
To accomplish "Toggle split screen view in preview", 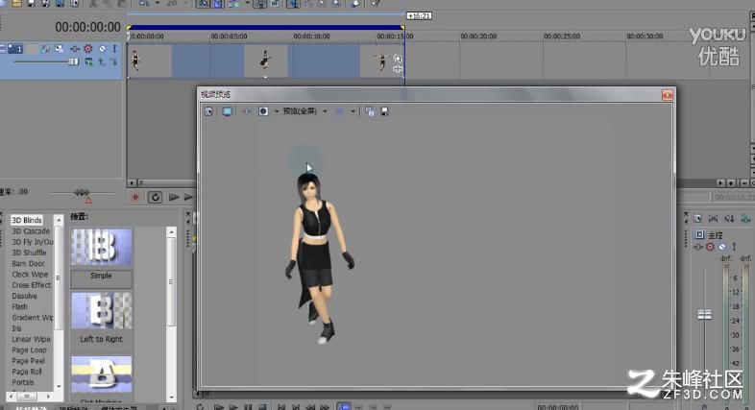I will pyautogui.click(x=263, y=111).
